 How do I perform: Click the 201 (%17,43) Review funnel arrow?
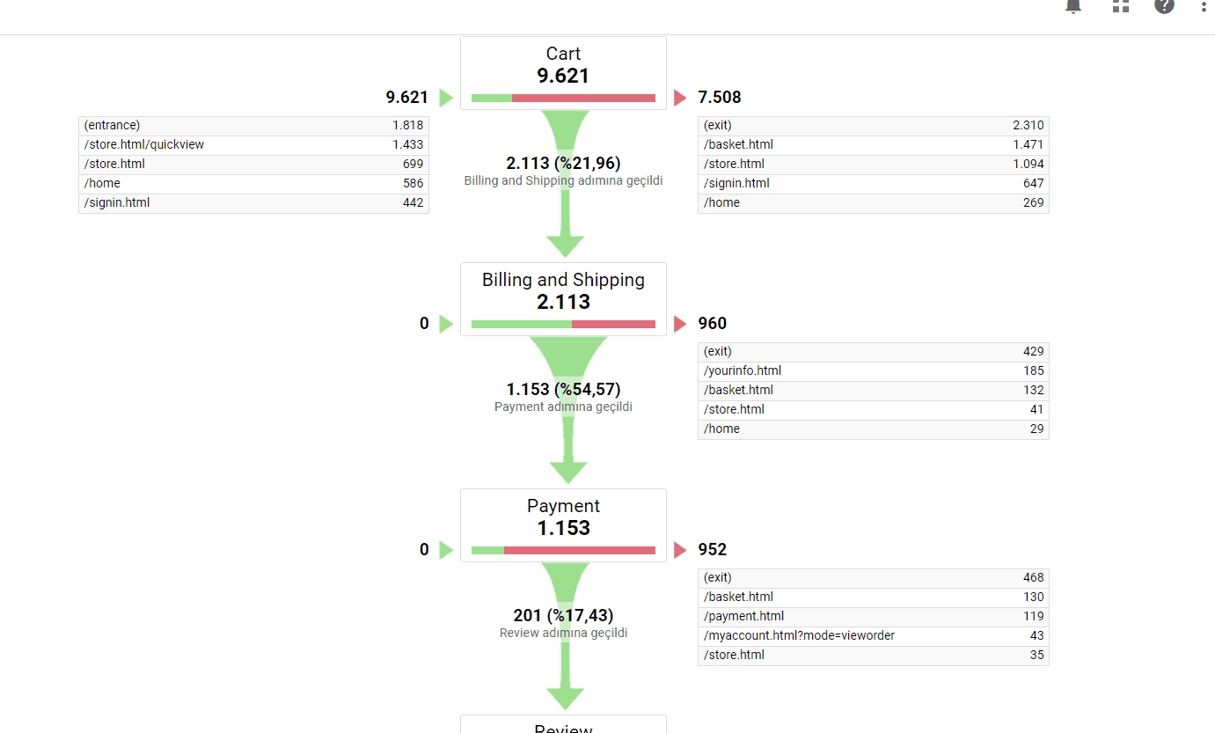564,651
